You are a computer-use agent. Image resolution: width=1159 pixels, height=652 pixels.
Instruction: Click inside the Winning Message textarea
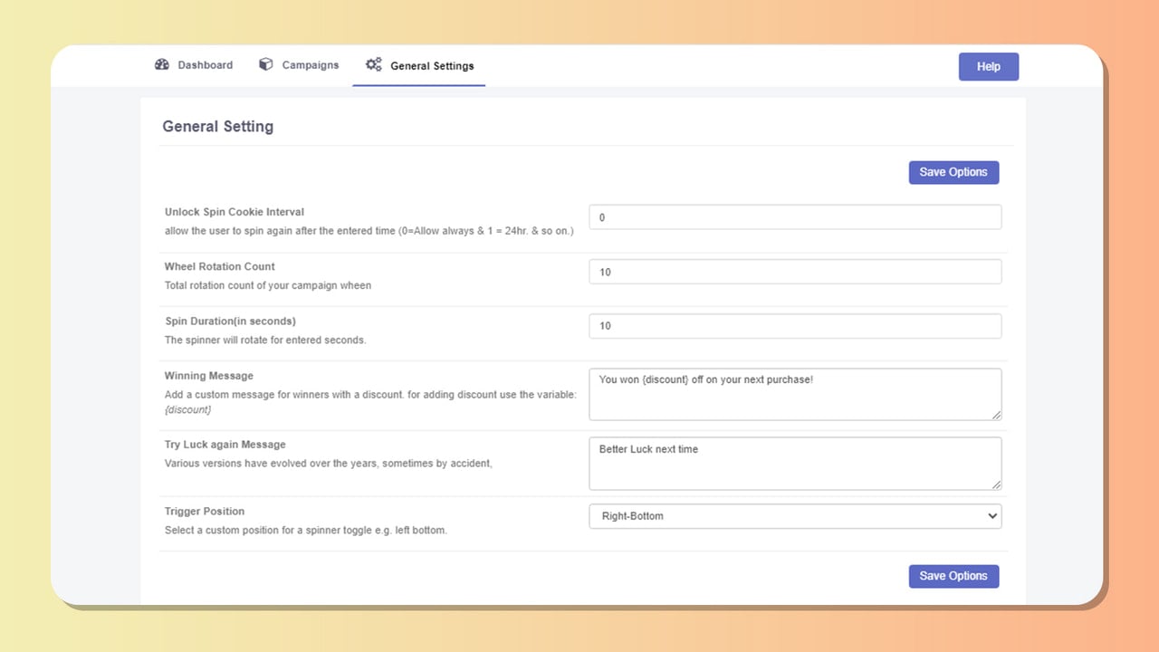[795, 394]
